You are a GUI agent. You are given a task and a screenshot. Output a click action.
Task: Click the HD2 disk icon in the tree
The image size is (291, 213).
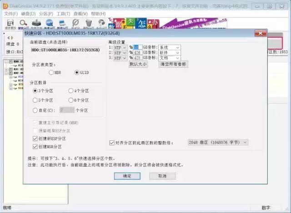(11, 73)
